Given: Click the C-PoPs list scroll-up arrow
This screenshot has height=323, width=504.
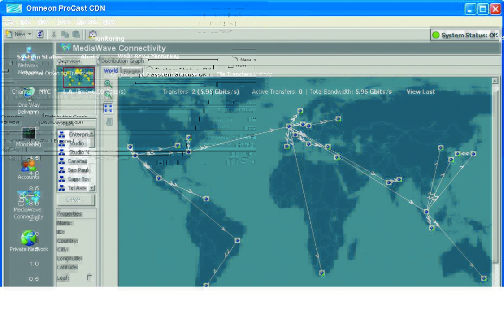Looking at the screenshot, I should point(92,133).
